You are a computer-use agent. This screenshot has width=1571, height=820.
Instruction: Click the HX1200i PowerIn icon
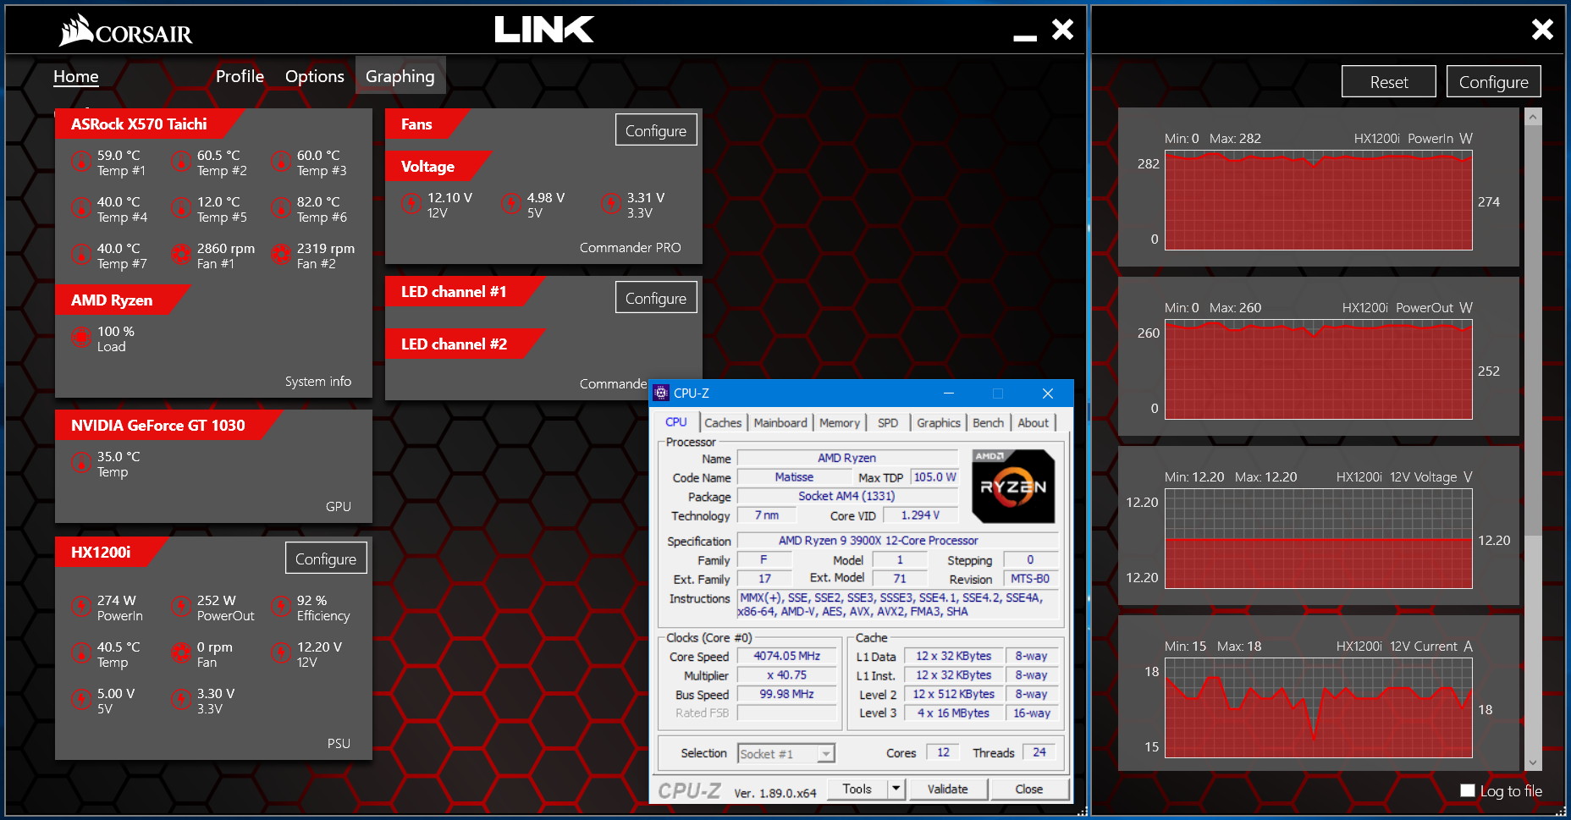coord(80,606)
